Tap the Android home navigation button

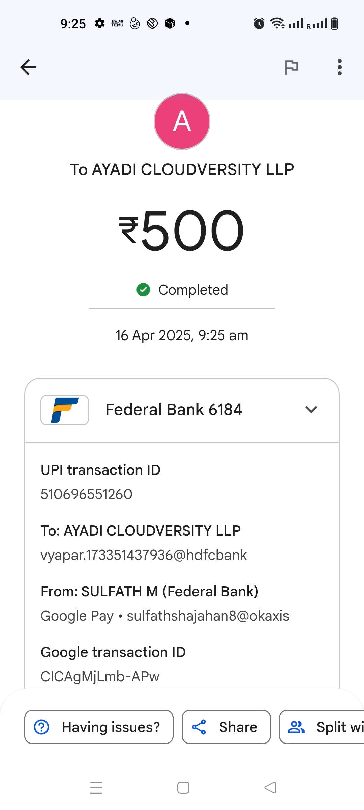183,788
